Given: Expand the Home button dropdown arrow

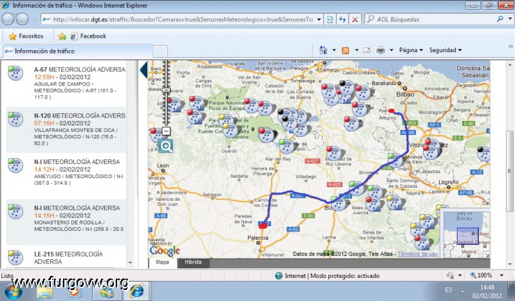Looking at the screenshot, I should [x=334, y=50].
